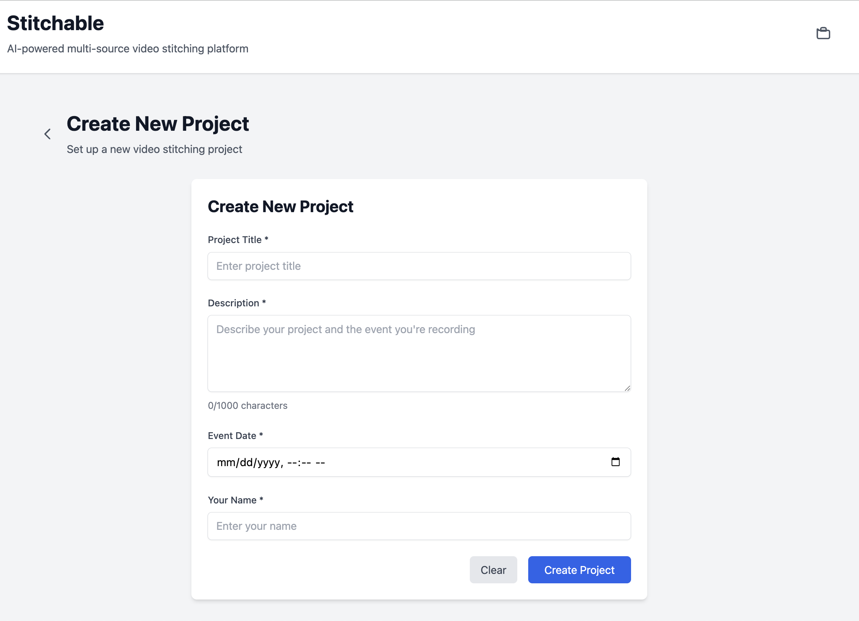Click the Your Name label
Image resolution: width=859 pixels, height=621 pixels.
click(232, 500)
